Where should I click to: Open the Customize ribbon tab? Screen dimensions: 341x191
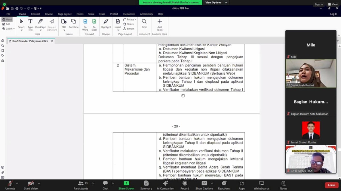pos(129,14)
